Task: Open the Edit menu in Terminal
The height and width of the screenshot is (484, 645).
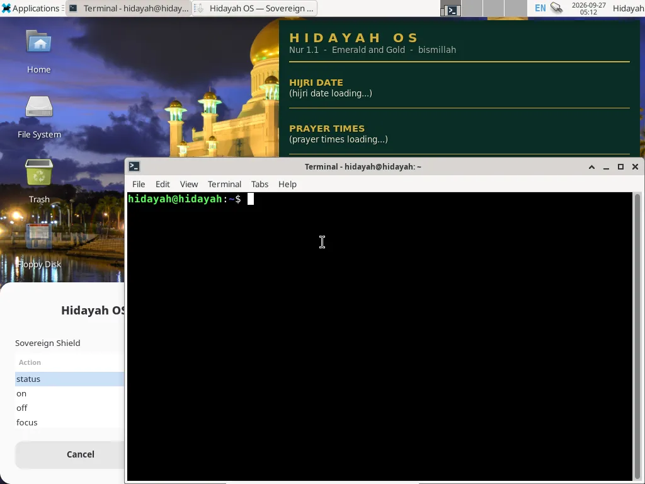Action: pos(163,184)
